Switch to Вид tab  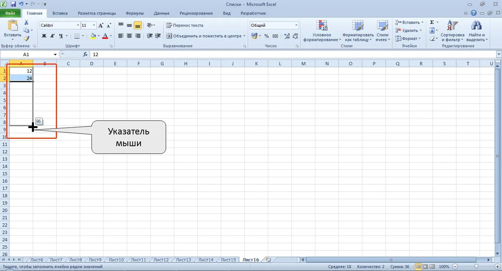coord(227,13)
